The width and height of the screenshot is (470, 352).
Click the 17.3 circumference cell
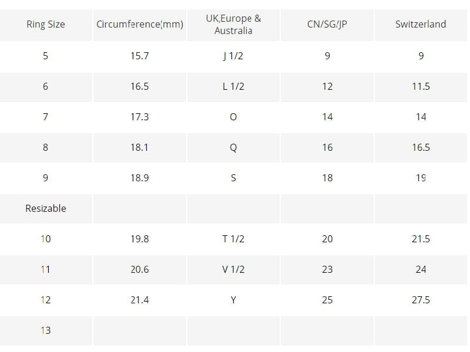coord(140,117)
